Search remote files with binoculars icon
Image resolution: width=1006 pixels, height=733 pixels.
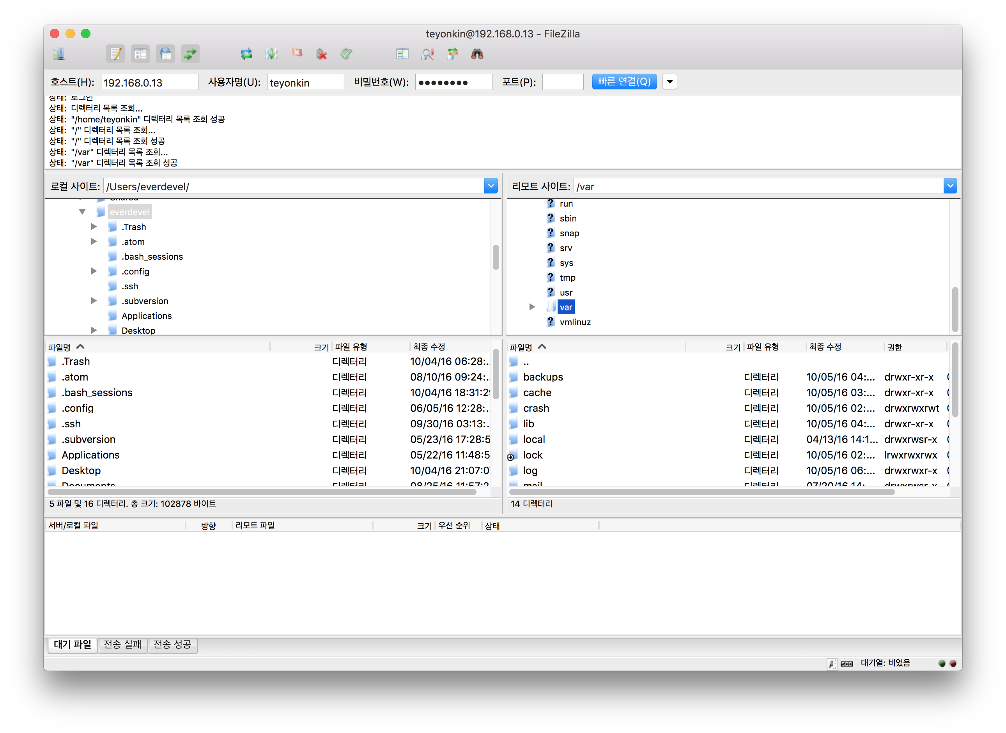click(477, 54)
